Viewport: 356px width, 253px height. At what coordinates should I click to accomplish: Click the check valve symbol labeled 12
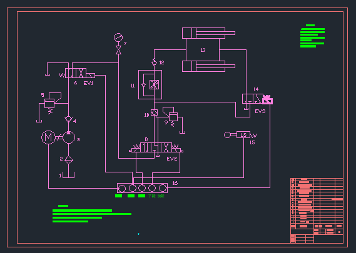click(x=154, y=62)
